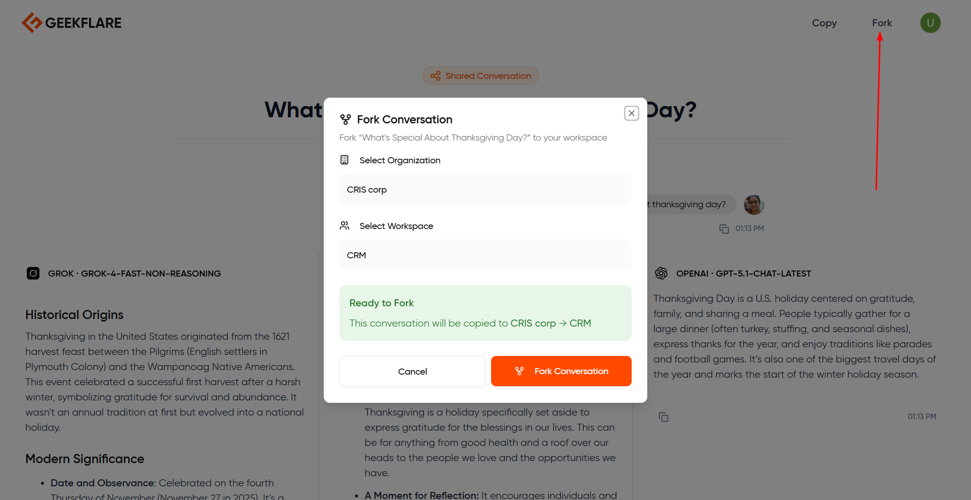Click the Shared Conversation badge
The height and width of the screenshot is (500, 971).
click(480, 75)
